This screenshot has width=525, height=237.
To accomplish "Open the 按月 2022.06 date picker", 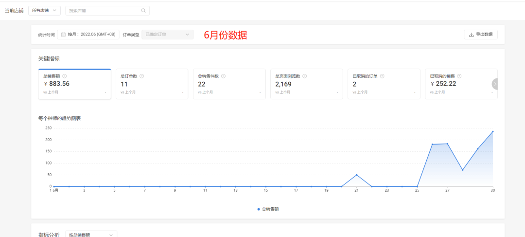I will 88,34.
